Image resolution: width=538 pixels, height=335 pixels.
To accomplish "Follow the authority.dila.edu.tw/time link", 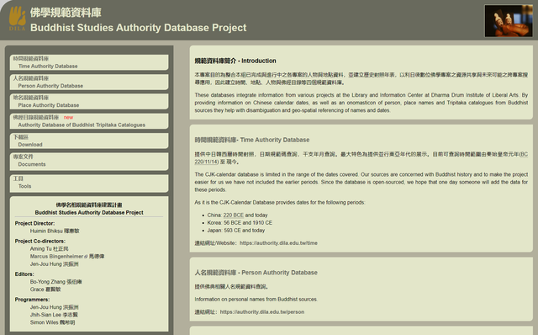I will click(x=278, y=243).
